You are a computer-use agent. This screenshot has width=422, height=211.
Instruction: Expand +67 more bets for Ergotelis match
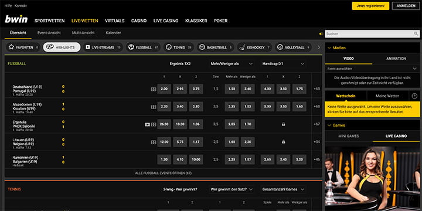pyautogui.click(x=316, y=124)
